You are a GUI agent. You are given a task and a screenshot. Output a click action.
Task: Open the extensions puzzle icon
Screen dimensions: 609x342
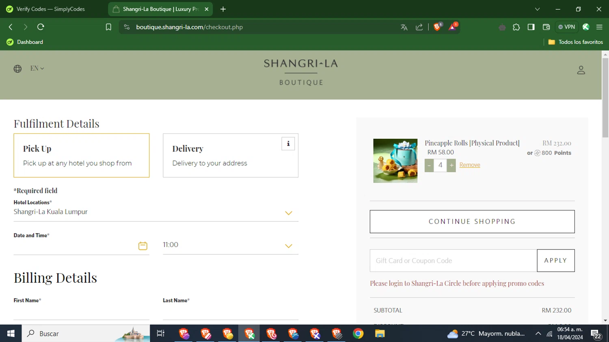(516, 27)
